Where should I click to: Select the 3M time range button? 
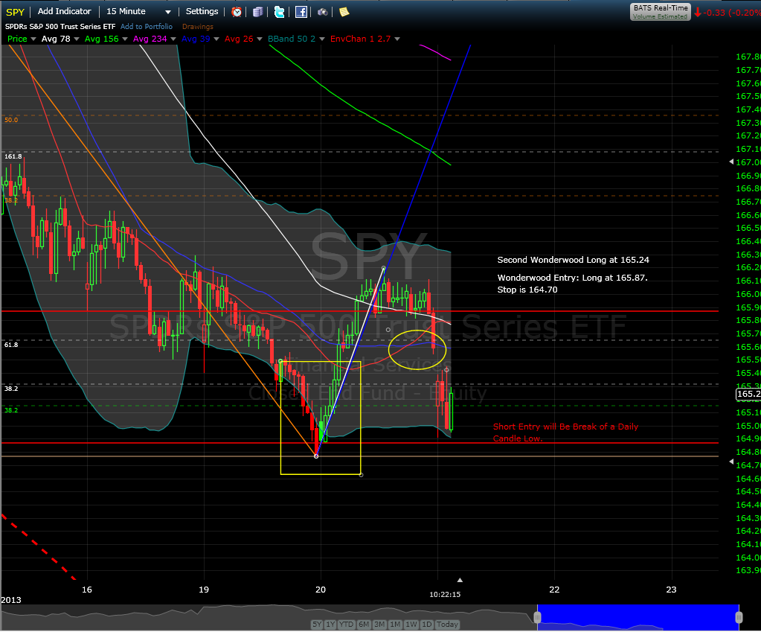pyautogui.click(x=379, y=625)
